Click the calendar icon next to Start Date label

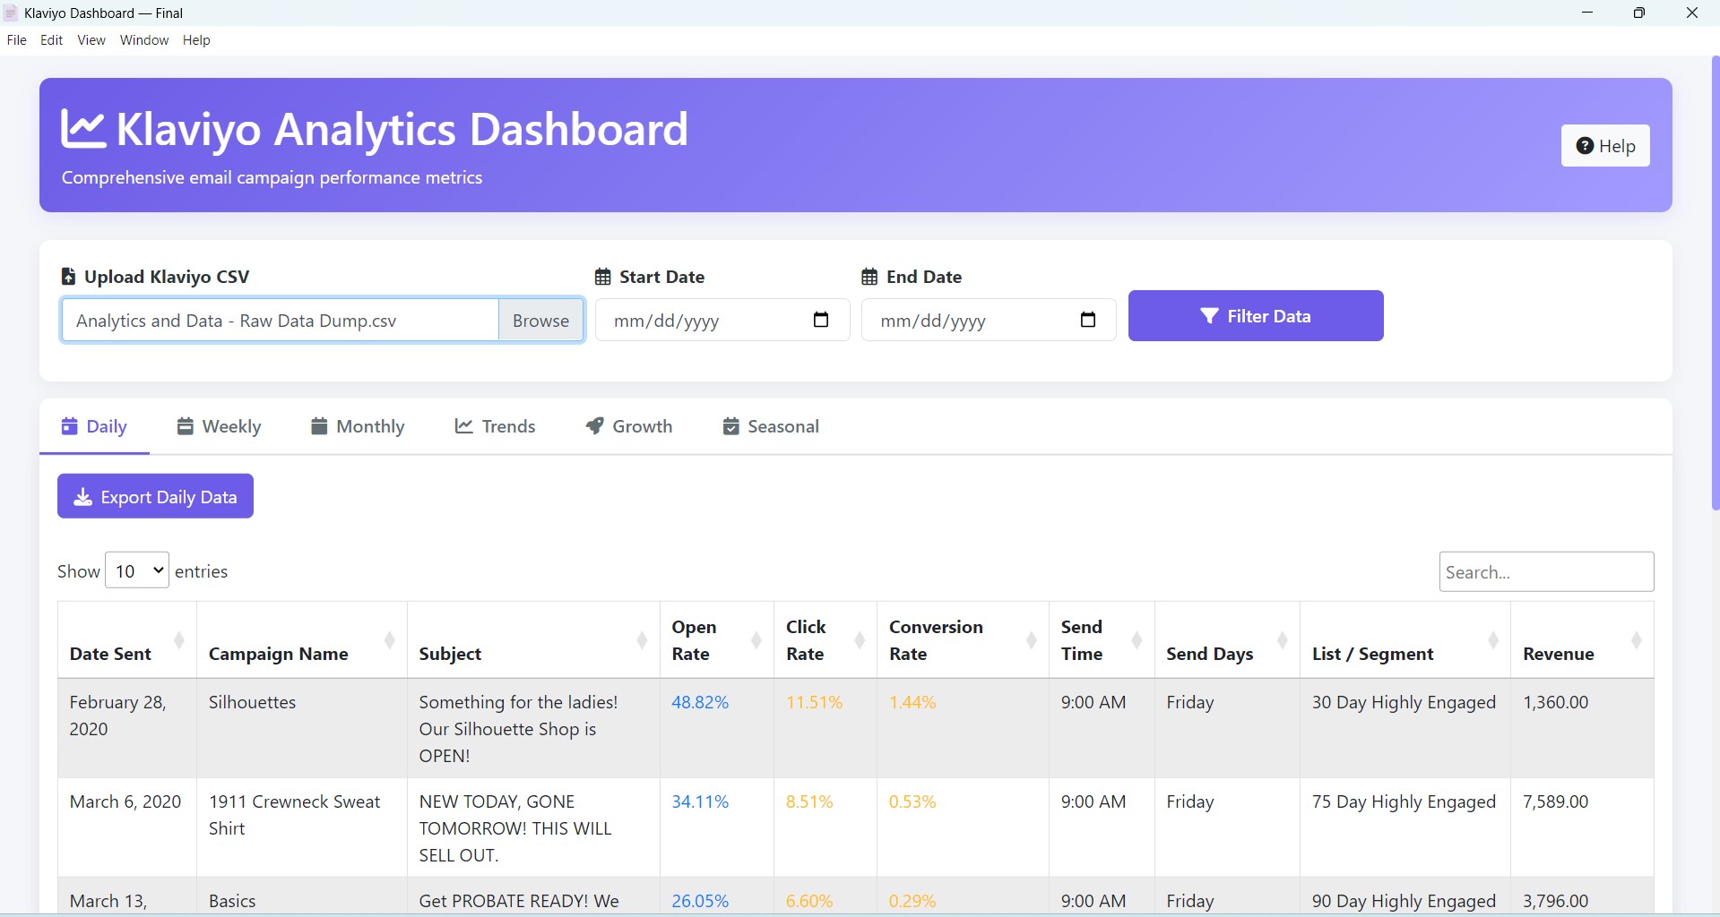click(x=602, y=276)
